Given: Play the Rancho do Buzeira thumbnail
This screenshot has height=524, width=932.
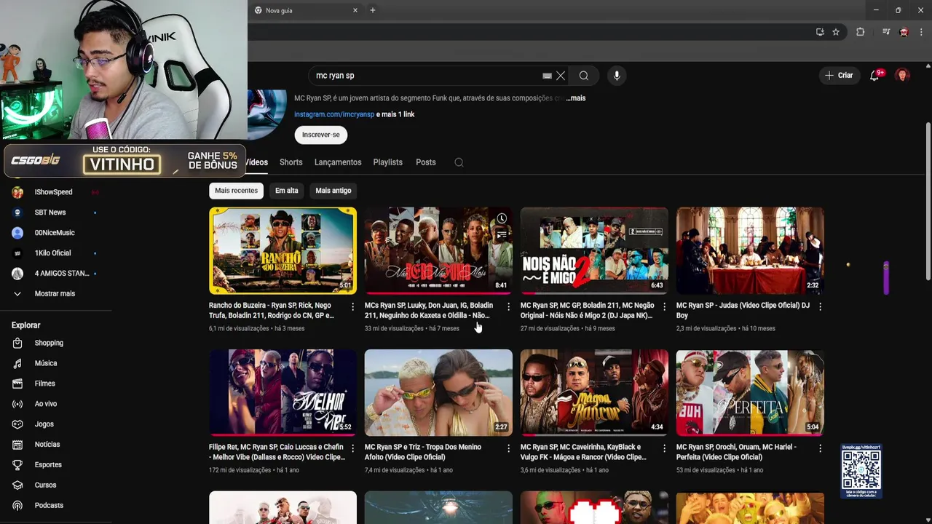Looking at the screenshot, I should tap(283, 251).
